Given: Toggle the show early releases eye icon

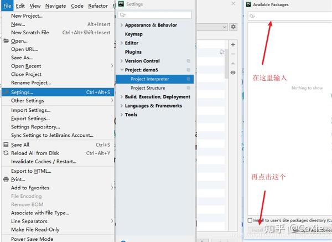Looking at the screenshot, I should (x=233, y=73).
